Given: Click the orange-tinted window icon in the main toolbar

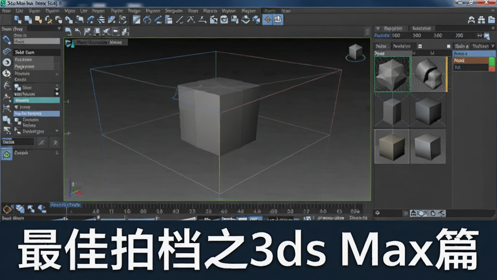Looking at the screenshot, I should (38, 19).
